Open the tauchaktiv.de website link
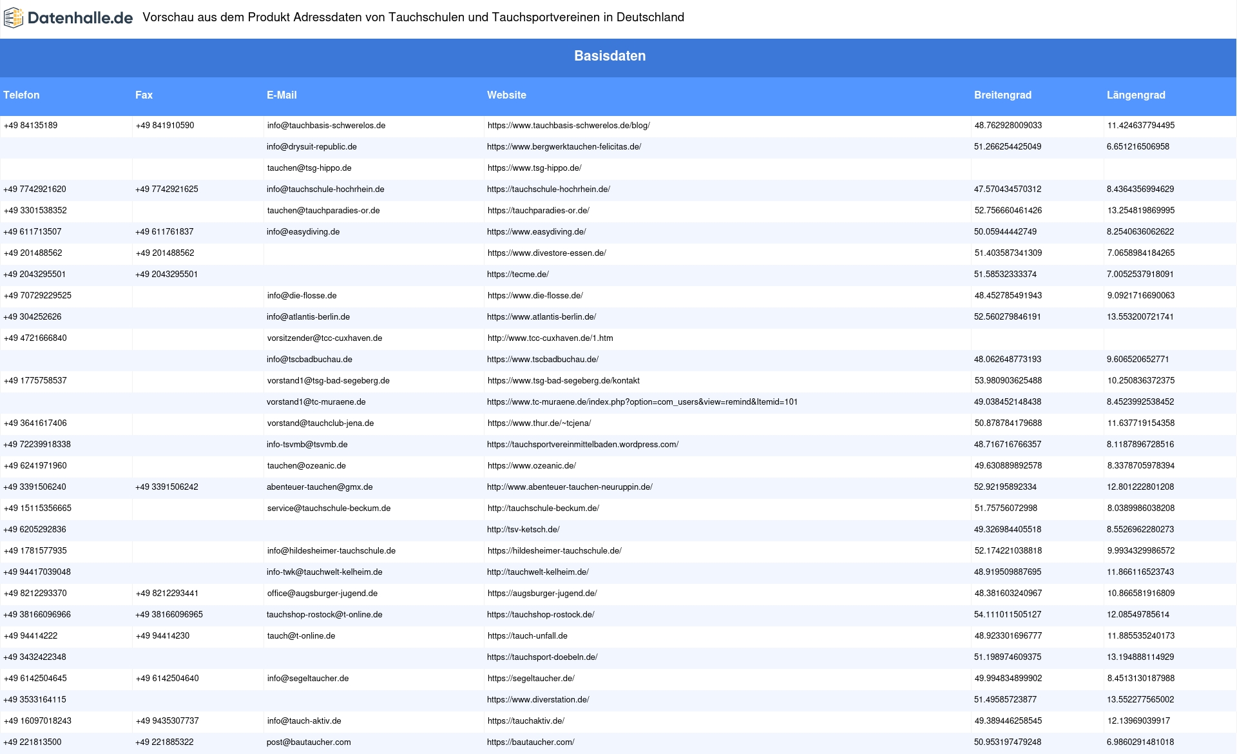1237x754 pixels. (526, 721)
